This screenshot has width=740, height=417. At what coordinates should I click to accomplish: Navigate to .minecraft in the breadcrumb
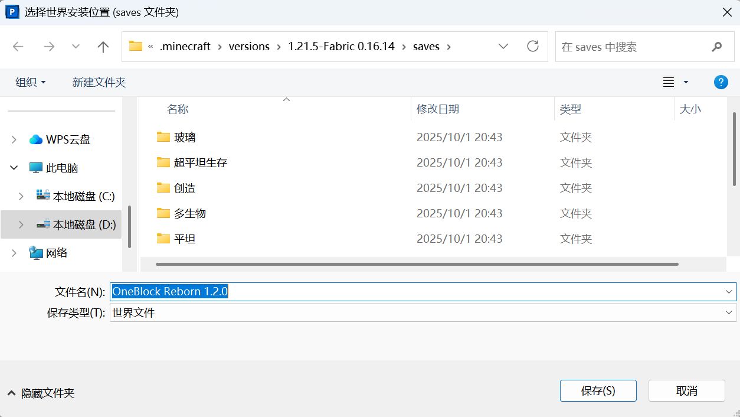pyautogui.click(x=185, y=46)
